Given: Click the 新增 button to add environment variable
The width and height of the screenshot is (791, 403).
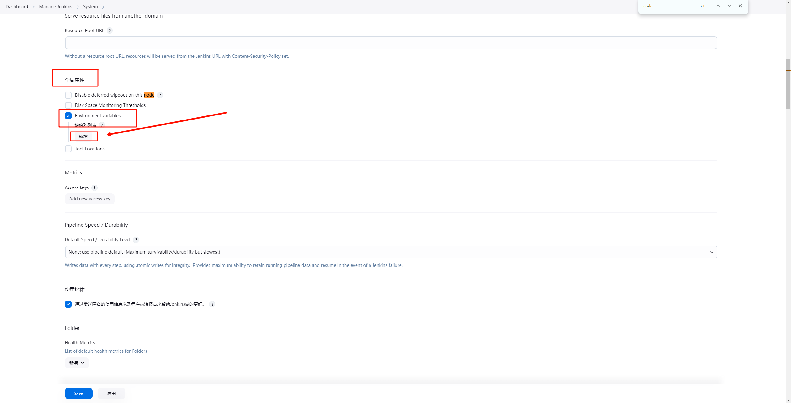Looking at the screenshot, I should coord(83,136).
